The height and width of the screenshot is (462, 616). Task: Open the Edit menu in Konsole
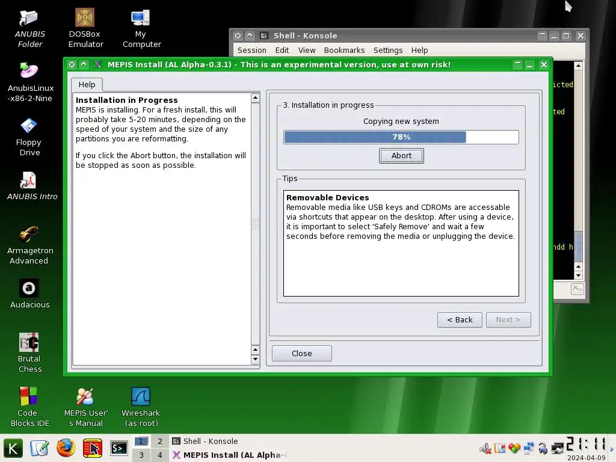[282, 51]
